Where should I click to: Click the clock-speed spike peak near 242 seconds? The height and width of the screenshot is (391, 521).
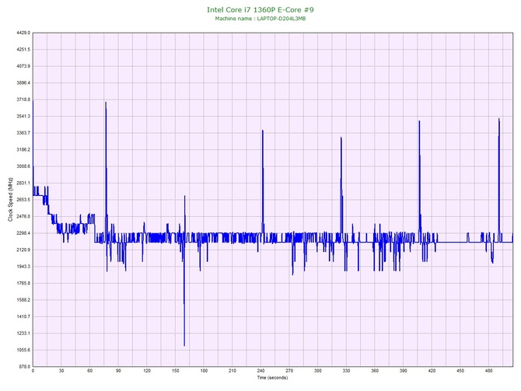263,131
